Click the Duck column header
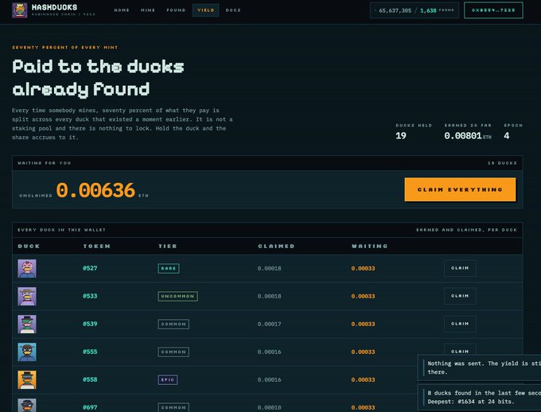Image resolution: width=541 pixels, height=412 pixels. point(29,246)
